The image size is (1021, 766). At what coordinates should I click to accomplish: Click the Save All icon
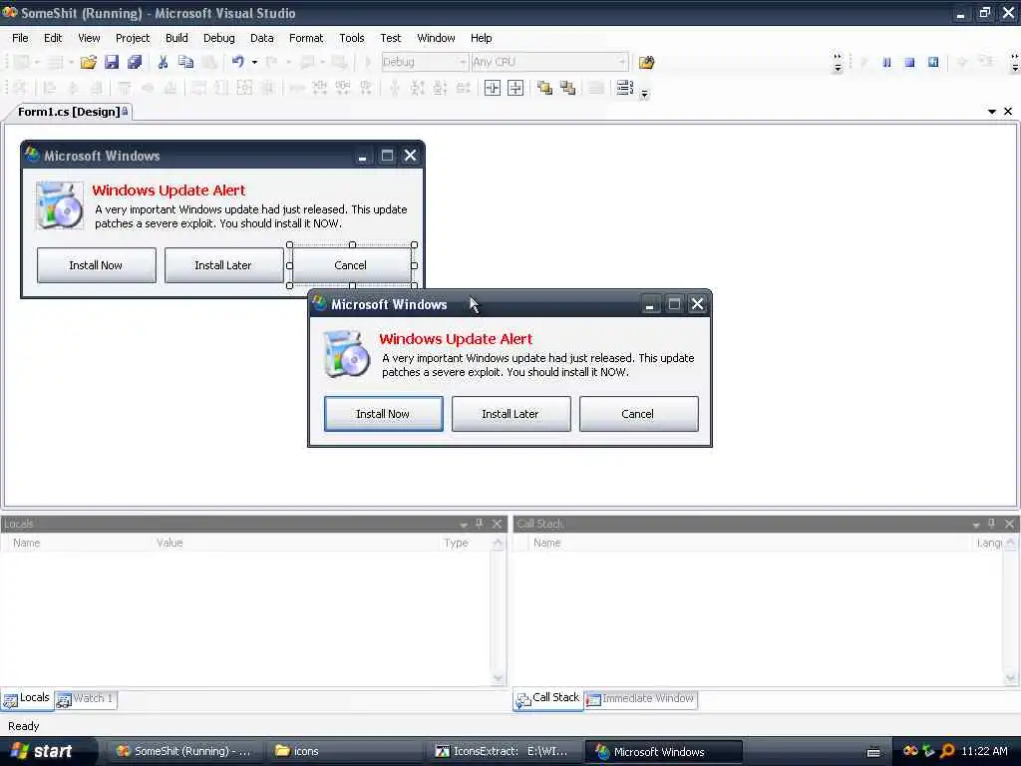pyautogui.click(x=135, y=62)
